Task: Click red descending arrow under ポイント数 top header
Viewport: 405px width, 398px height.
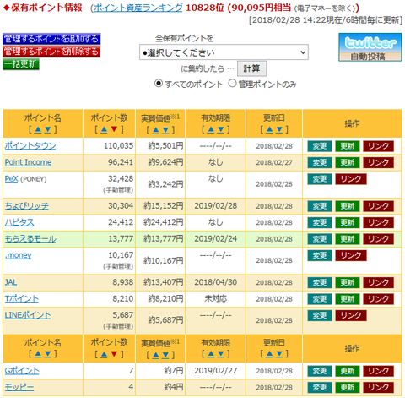Action: point(114,129)
